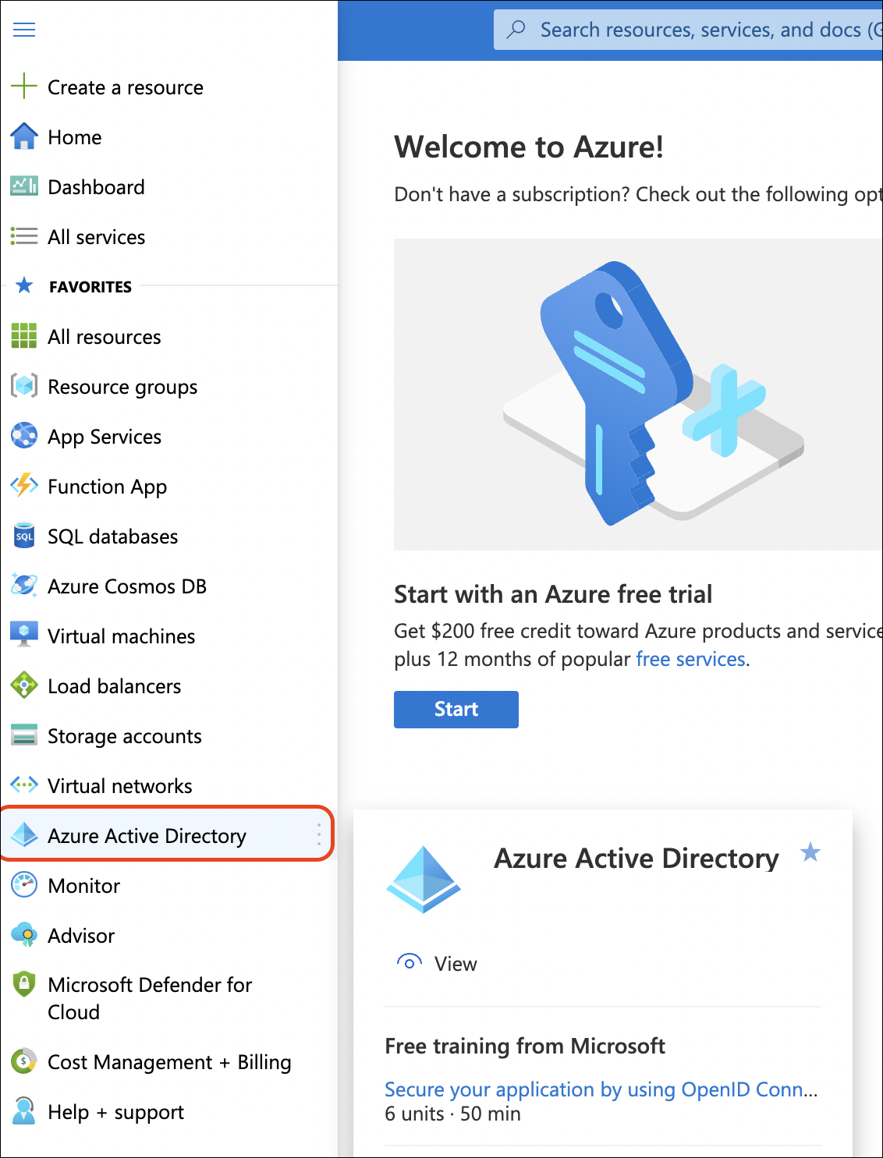Viewport: 883px width, 1158px height.
Task: Select Microsoft Defender for Cloud
Action: [150, 998]
